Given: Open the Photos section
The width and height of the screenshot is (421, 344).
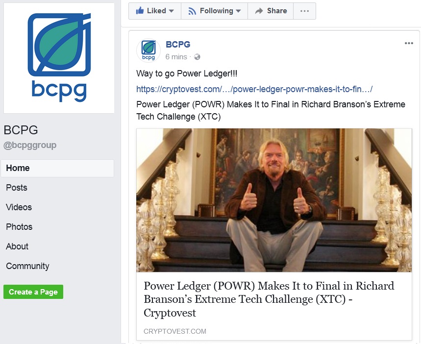Looking at the screenshot, I should coord(19,227).
